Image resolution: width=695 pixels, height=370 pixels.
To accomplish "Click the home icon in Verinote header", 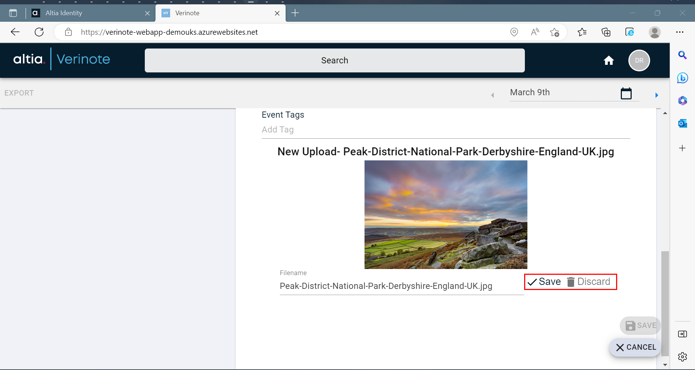I will tap(608, 60).
